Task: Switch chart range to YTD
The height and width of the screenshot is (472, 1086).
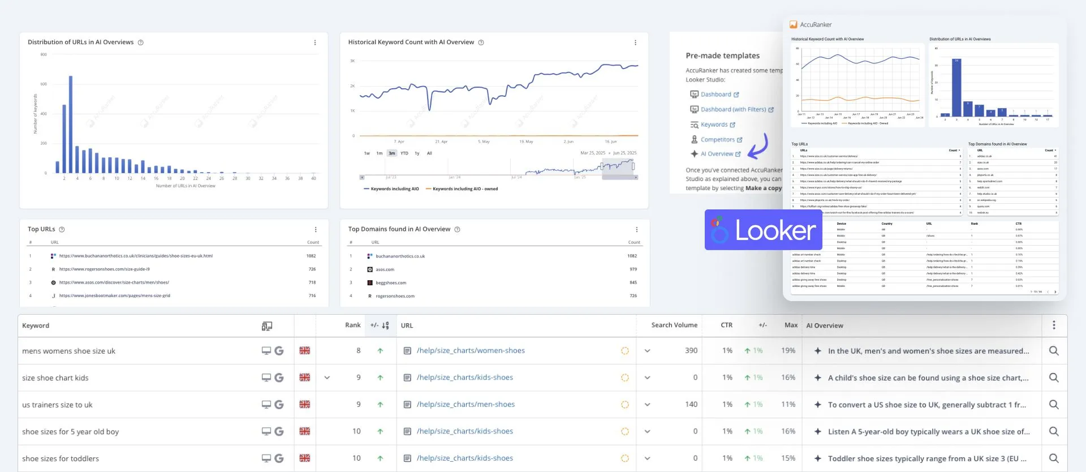Action: click(x=404, y=153)
